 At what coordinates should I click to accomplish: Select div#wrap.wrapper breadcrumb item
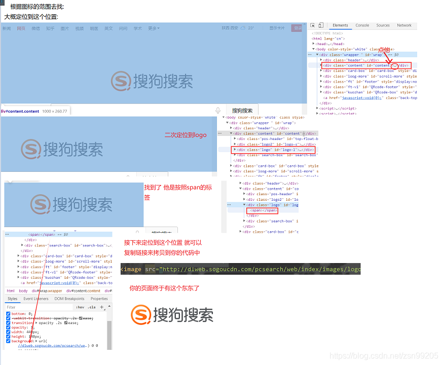(x=47, y=290)
